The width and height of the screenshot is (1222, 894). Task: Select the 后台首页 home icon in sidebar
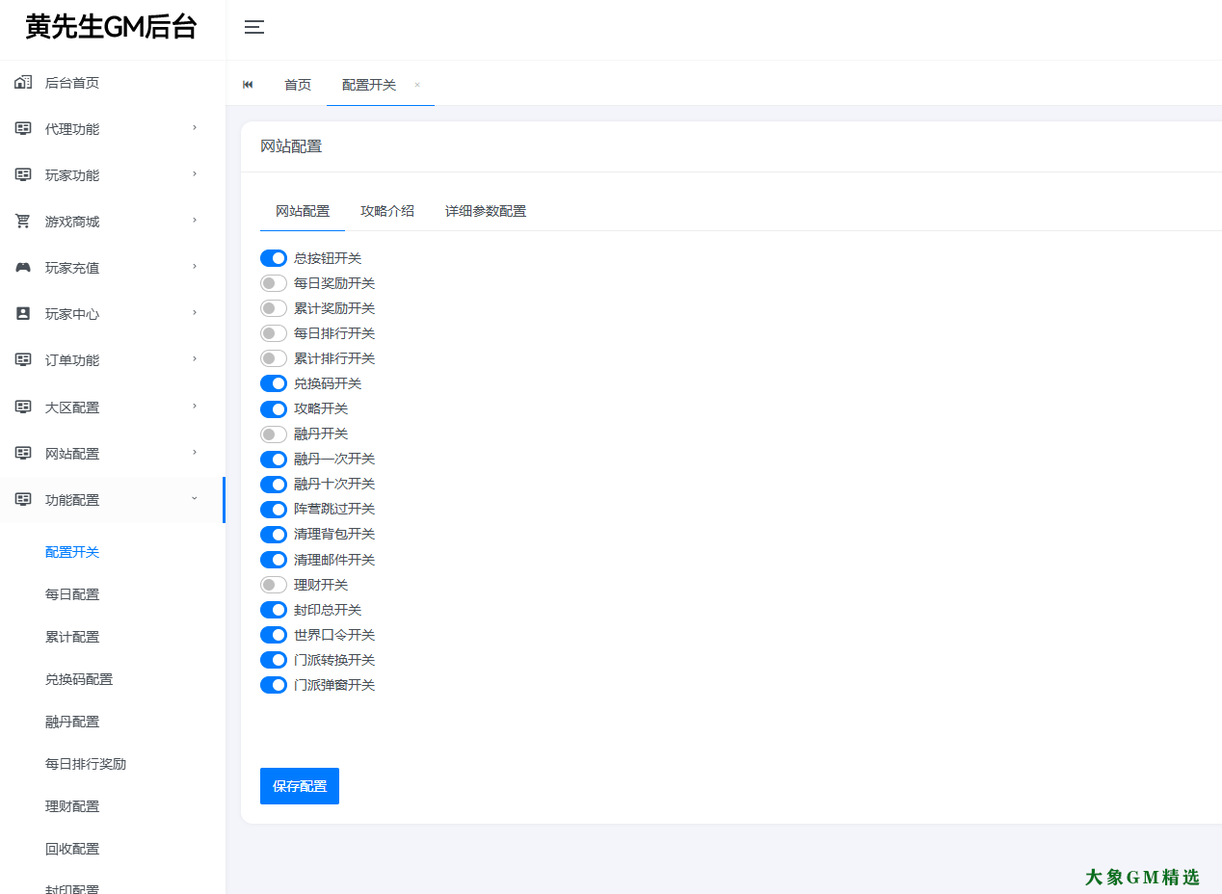click(22, 82)
